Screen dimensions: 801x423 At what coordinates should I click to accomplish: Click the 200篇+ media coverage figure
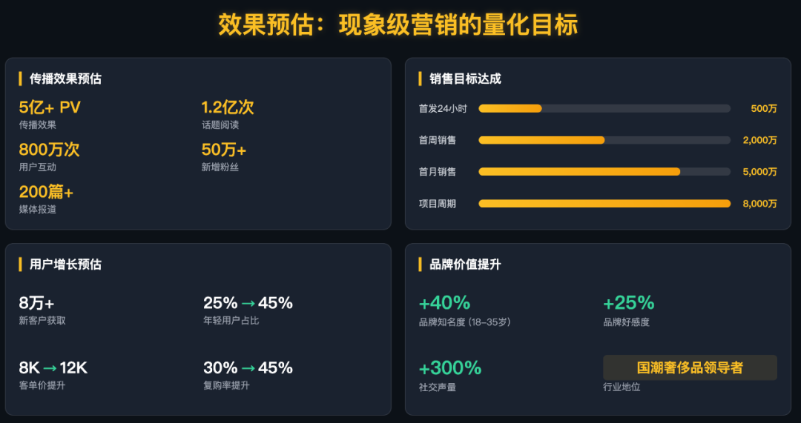(46, 192)
